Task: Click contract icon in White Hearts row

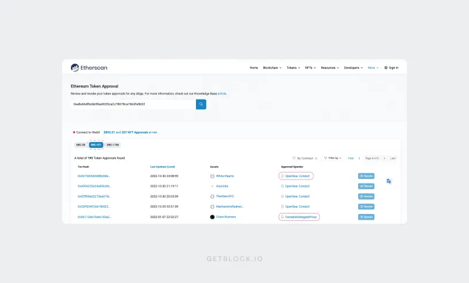Action: tap(282, 176)
